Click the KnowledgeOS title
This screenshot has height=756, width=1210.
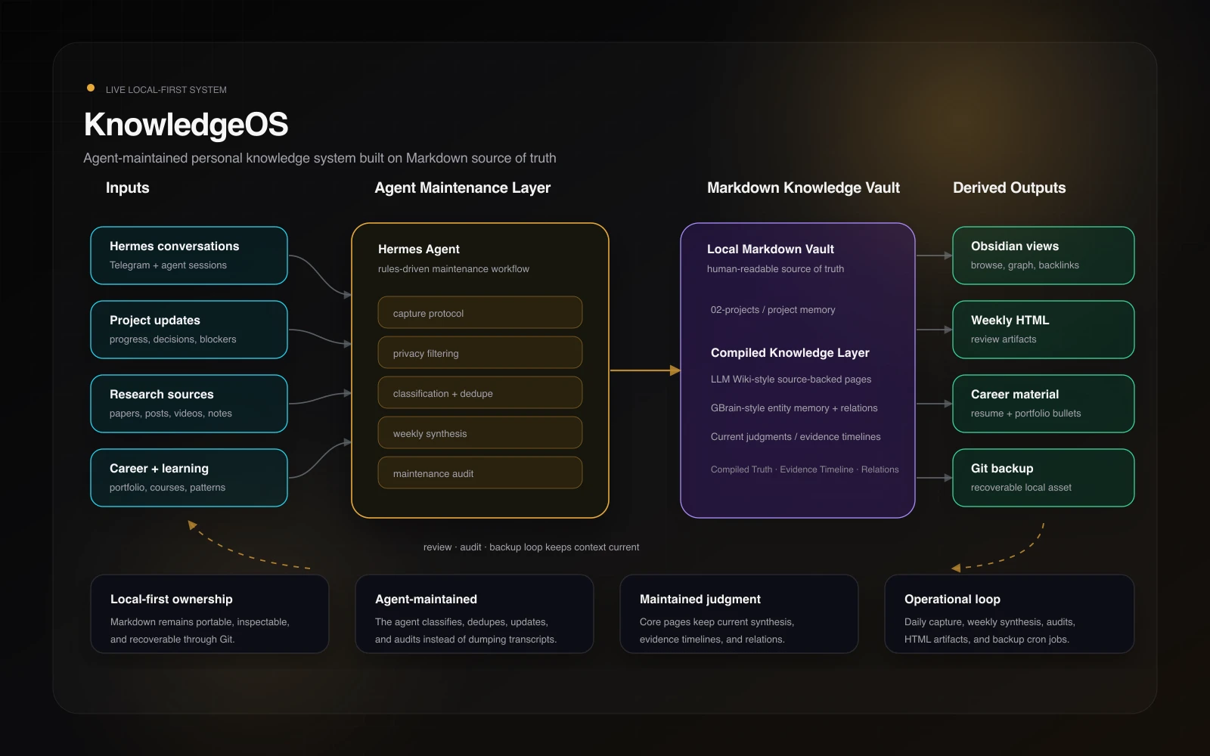click(x=186, y=125)
